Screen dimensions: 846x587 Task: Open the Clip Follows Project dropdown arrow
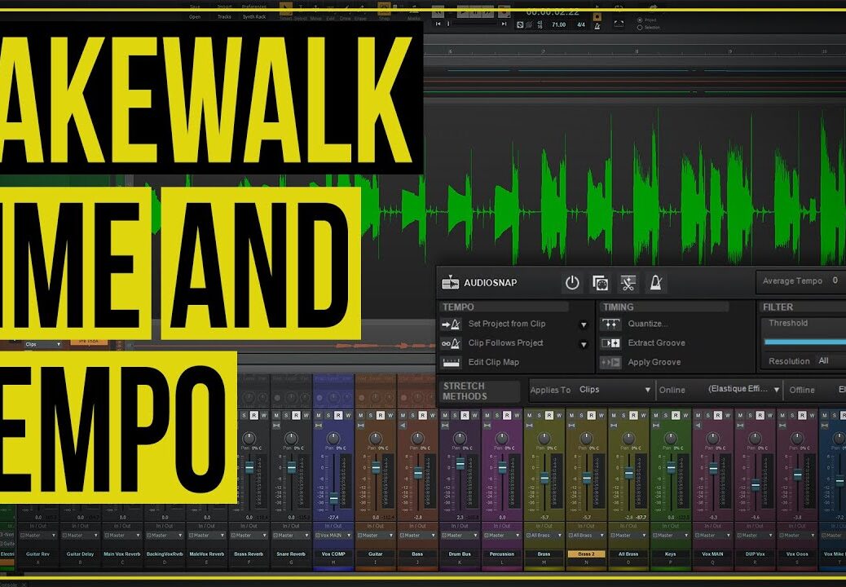click(x=584, y=344)
